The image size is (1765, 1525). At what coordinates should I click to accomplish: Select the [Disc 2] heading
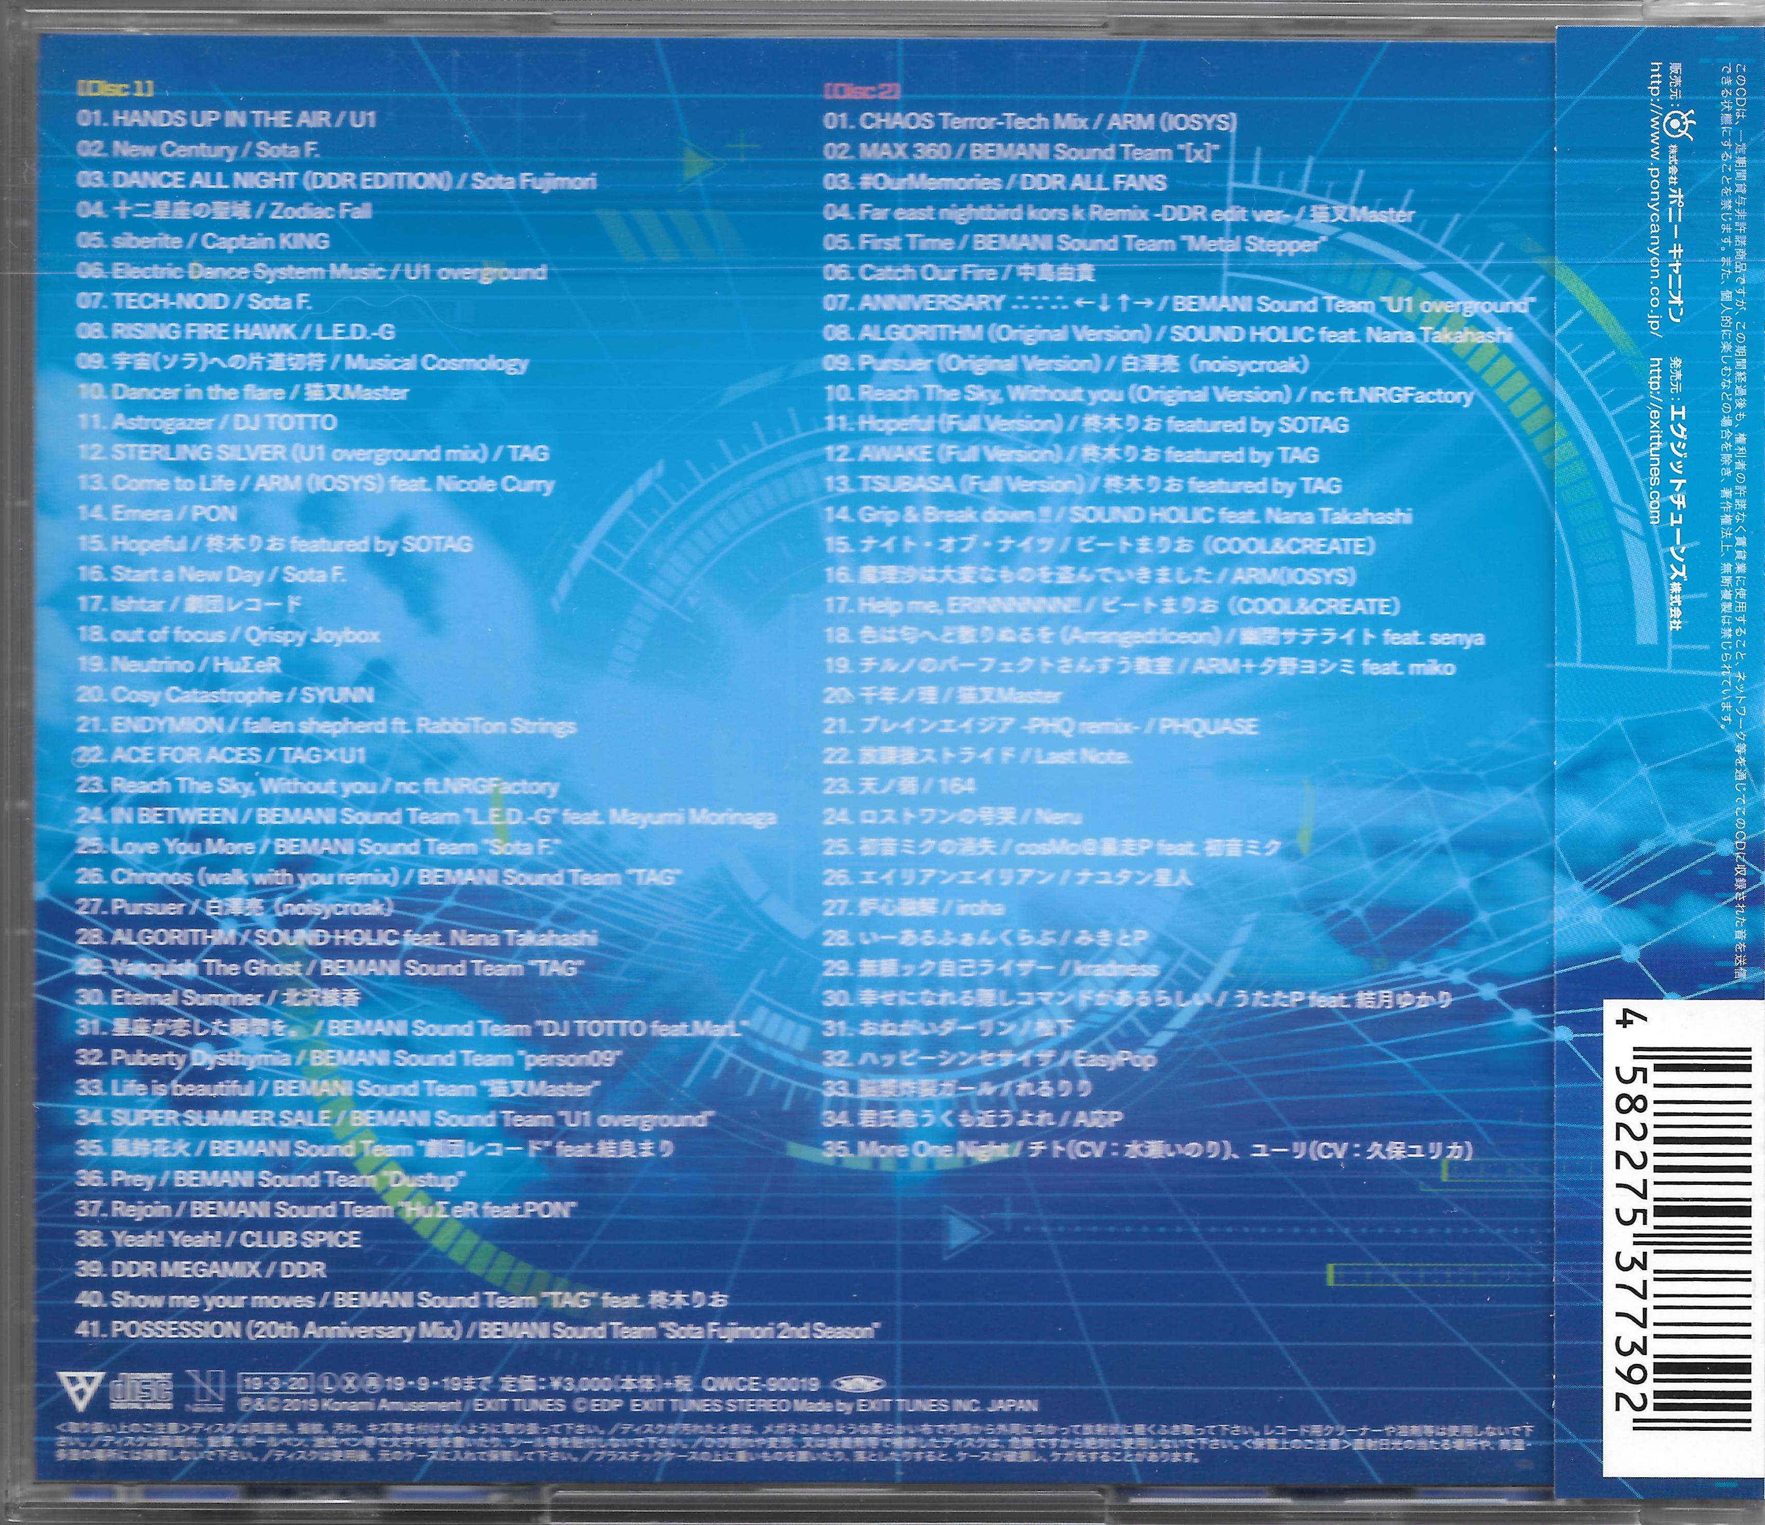pyautogui.click(x=862, y=90)
